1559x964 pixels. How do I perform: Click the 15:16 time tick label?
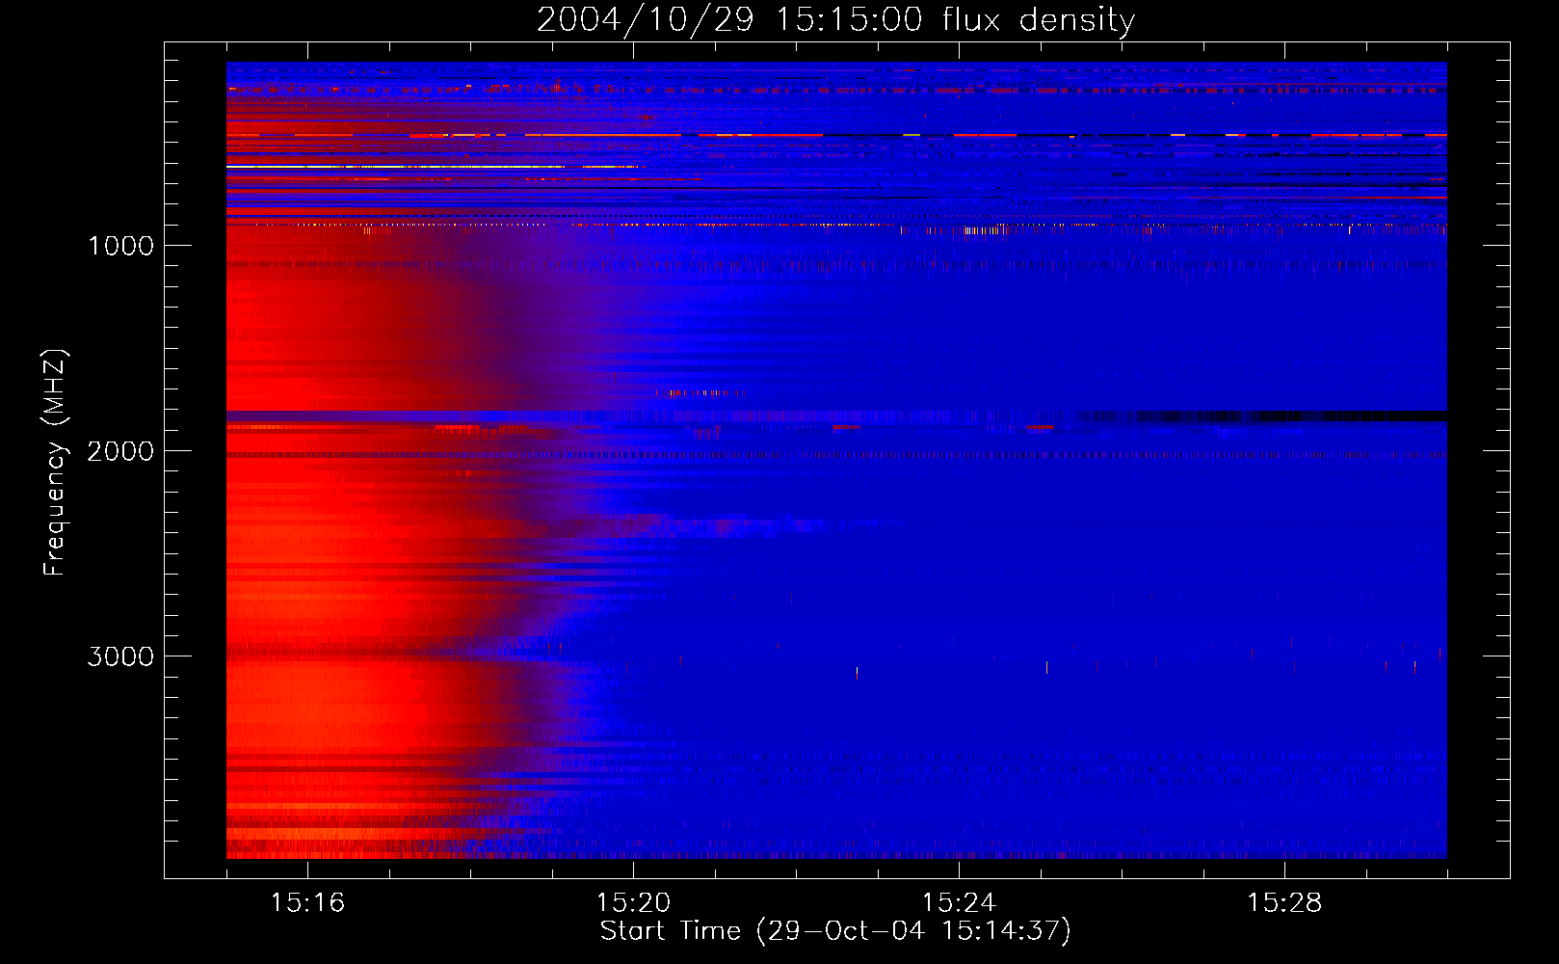click(x=307, y=903)
